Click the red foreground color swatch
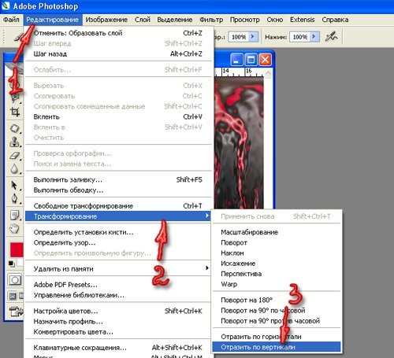Viewport: 394px width, 358px height. 17,249
